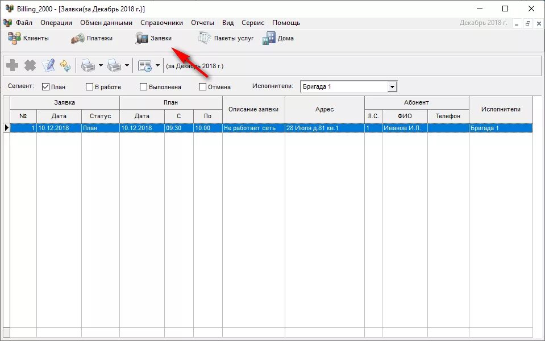This screenshot has height=341, width=545.
Task: Click the 09:30 start time cell
Action: (x=178, y=128)
